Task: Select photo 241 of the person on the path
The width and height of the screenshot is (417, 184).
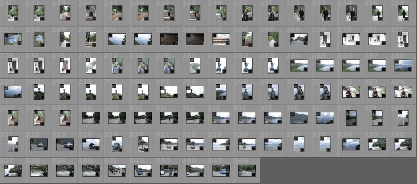Action: click(13, 13)
